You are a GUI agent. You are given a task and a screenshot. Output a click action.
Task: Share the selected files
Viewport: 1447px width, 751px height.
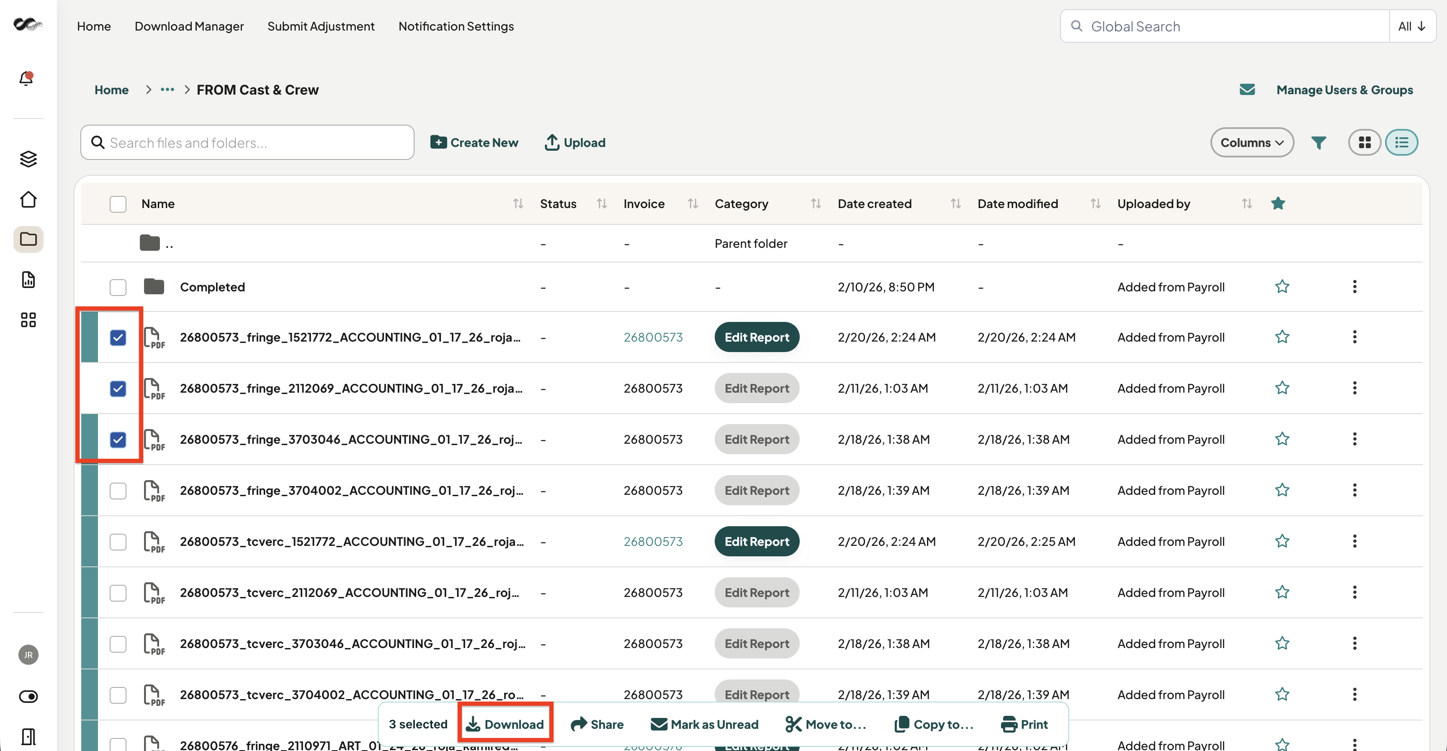[597, 725]
